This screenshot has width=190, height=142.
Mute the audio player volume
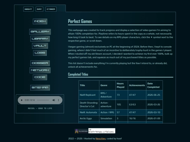[x=54, y=100]
